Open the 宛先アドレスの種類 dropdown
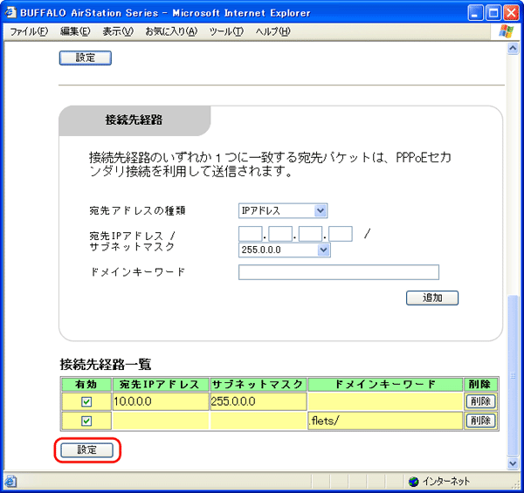 pyautogui.click(x=283, y=211)
